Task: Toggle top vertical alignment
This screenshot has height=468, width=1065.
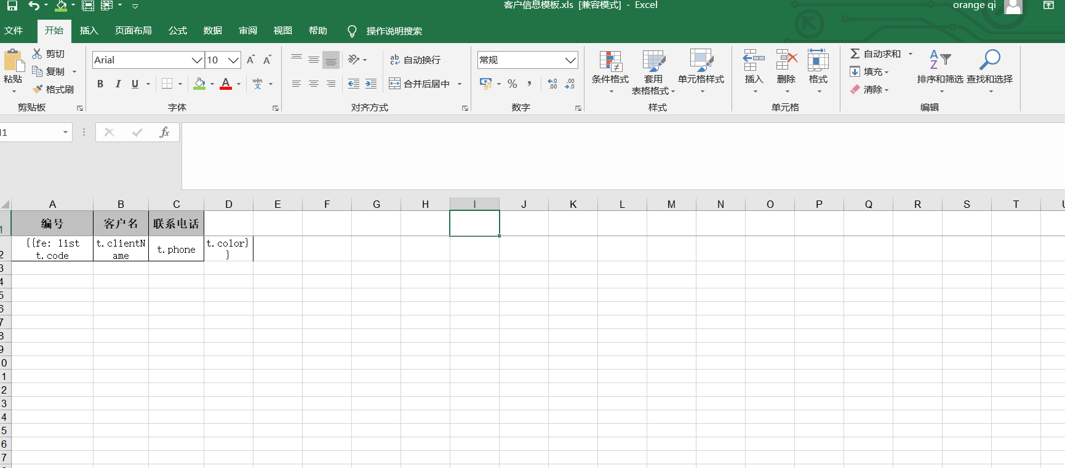Action: click(x=297, y=60)
